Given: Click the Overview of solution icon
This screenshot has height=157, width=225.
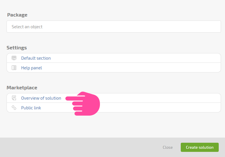Looking at the screenshot, I should 14,98.
